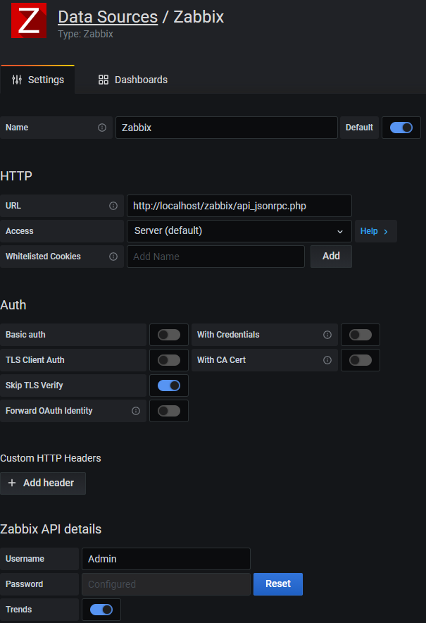Viewport: 426px width, 623px height.
Task: Toggle the Default data source switch
Action: [x=401, y=128]
